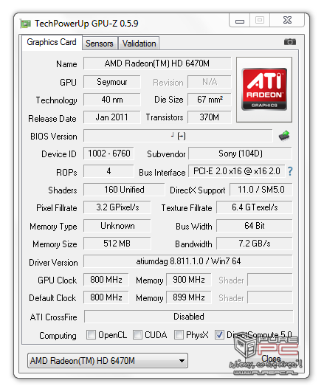The image size is (324, 386).
Task: Click the dropdown arrow beside HD 6470M
Action: point(182,361)
